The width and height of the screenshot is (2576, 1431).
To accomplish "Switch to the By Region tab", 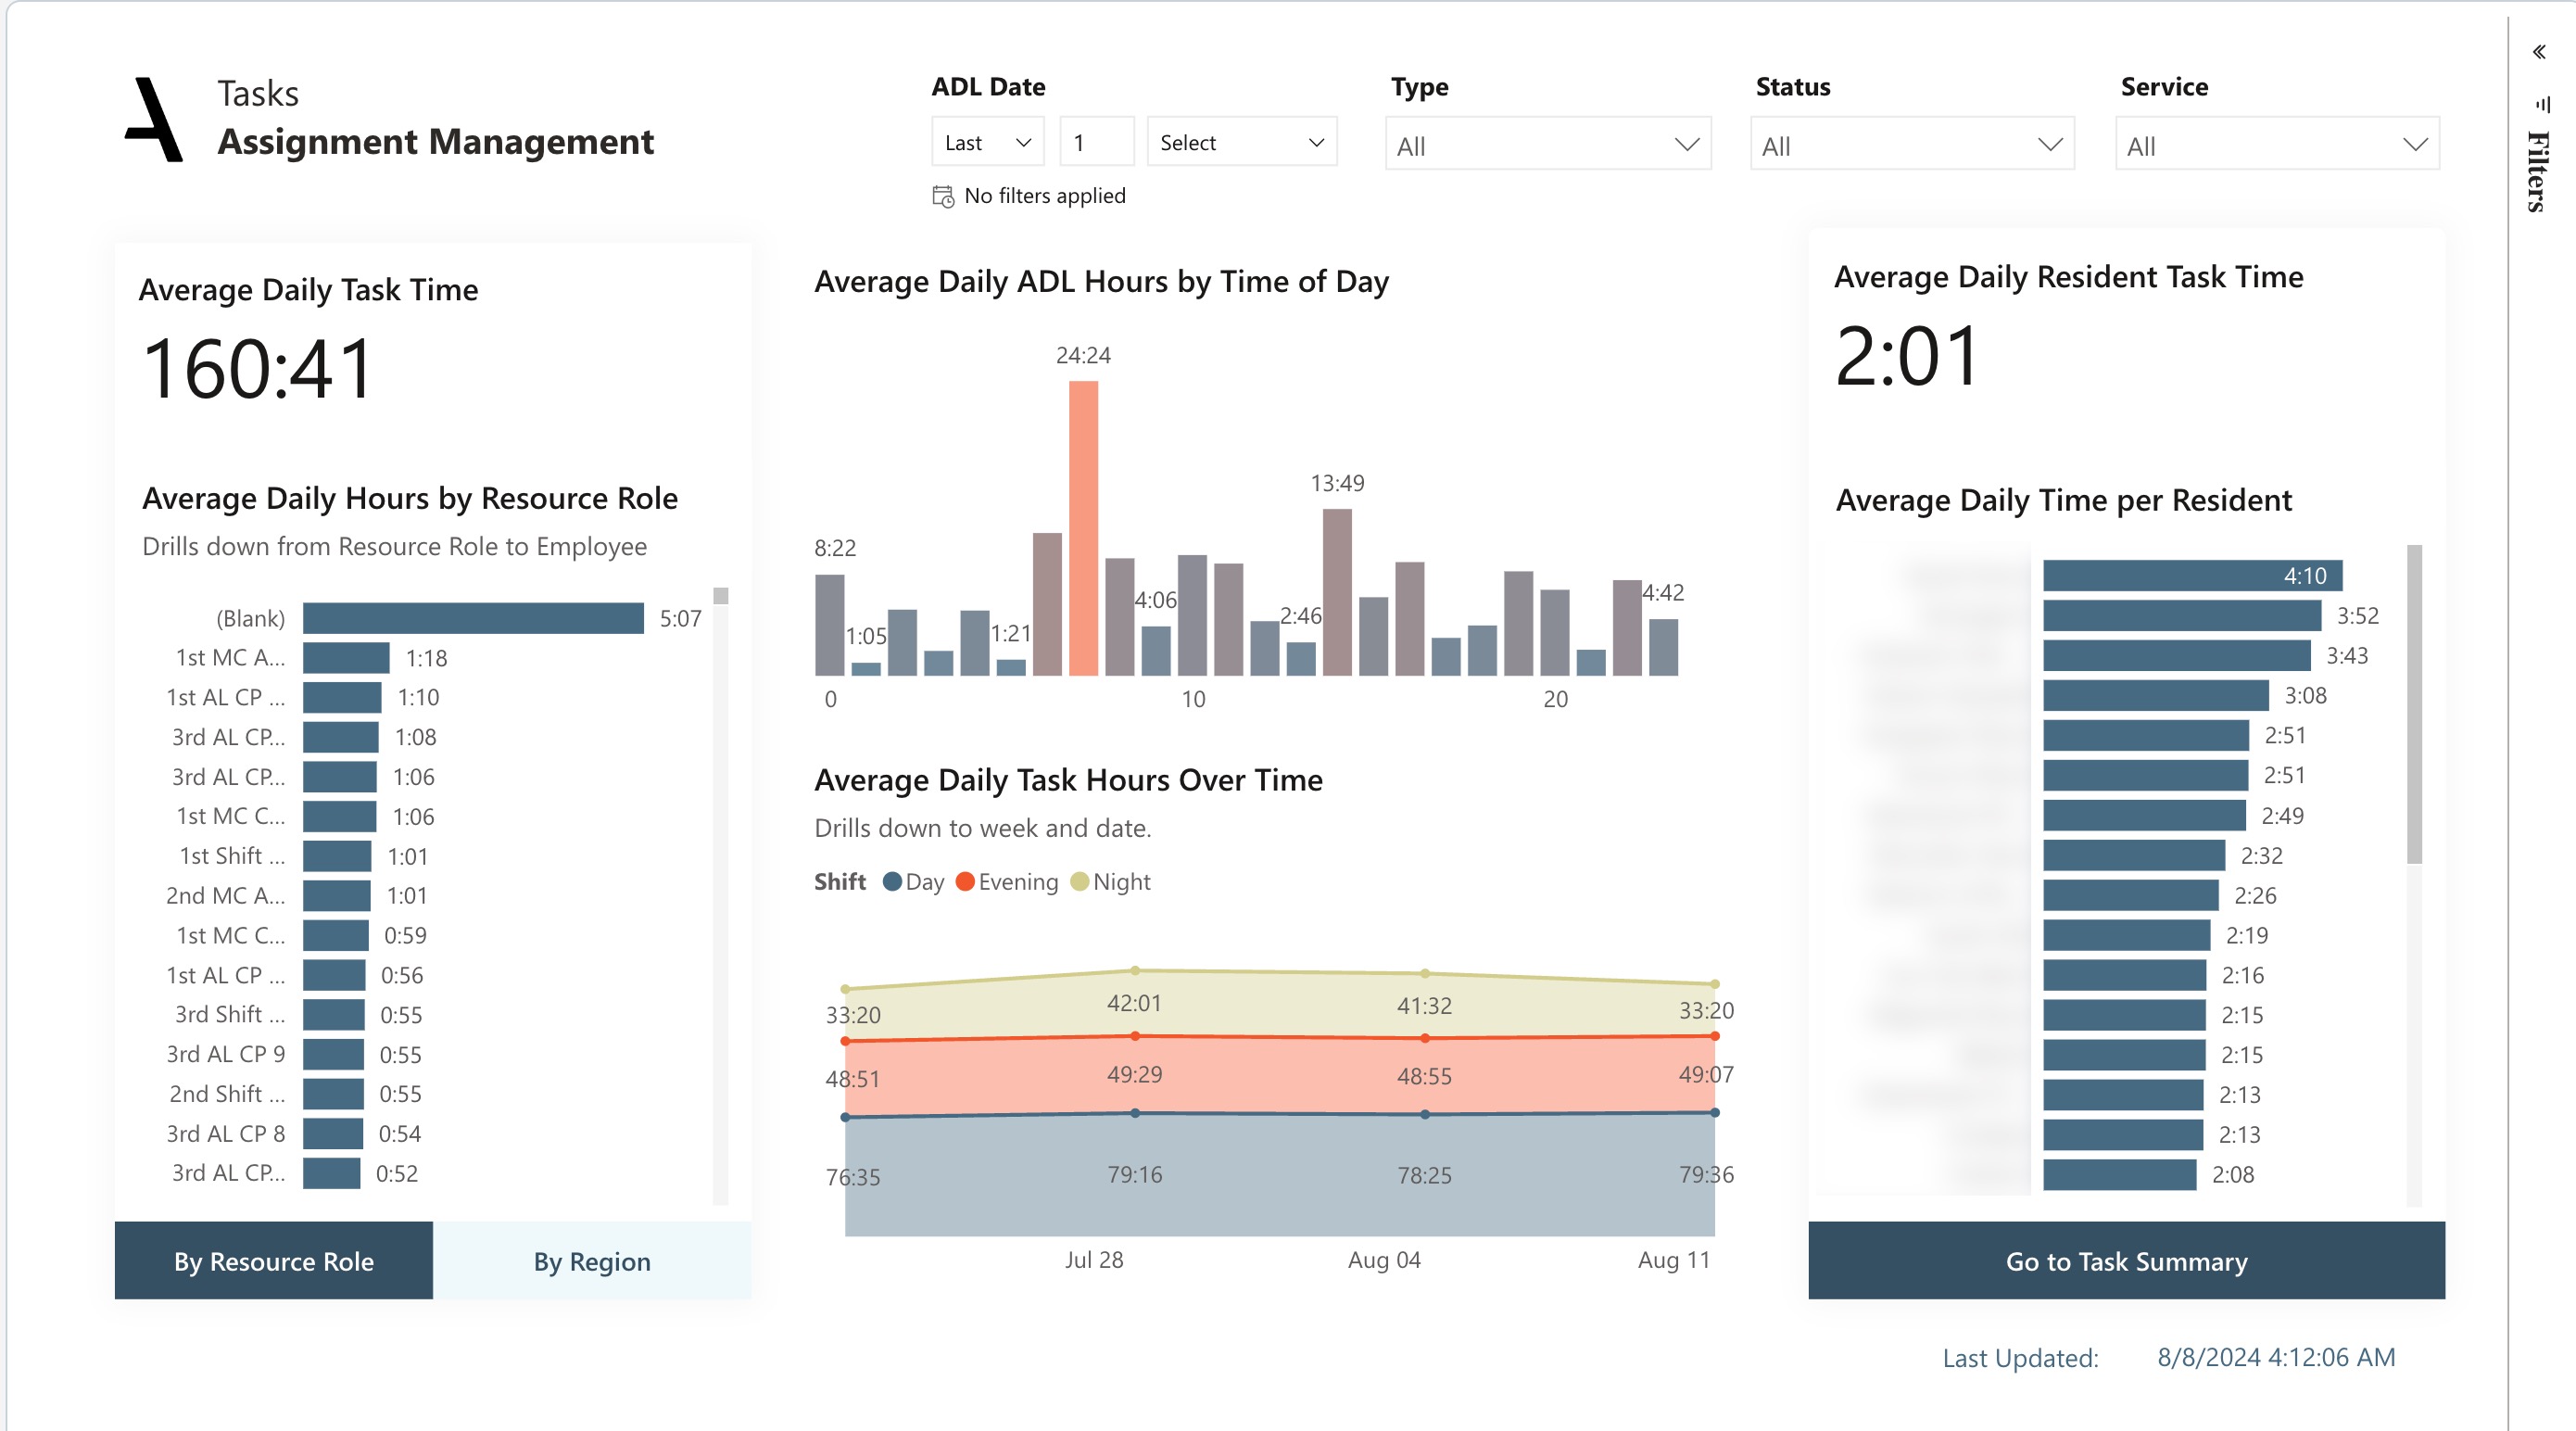I will (x=591, y=1261).
